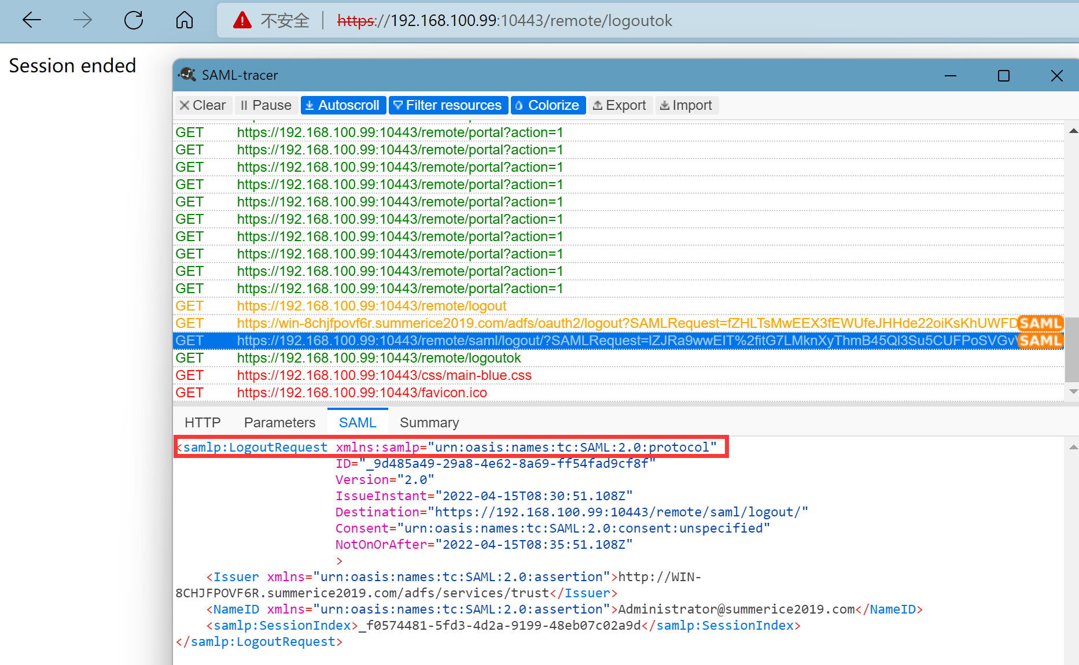Pause request capturing
This screenshot has width=1079, height=665.
266,105
